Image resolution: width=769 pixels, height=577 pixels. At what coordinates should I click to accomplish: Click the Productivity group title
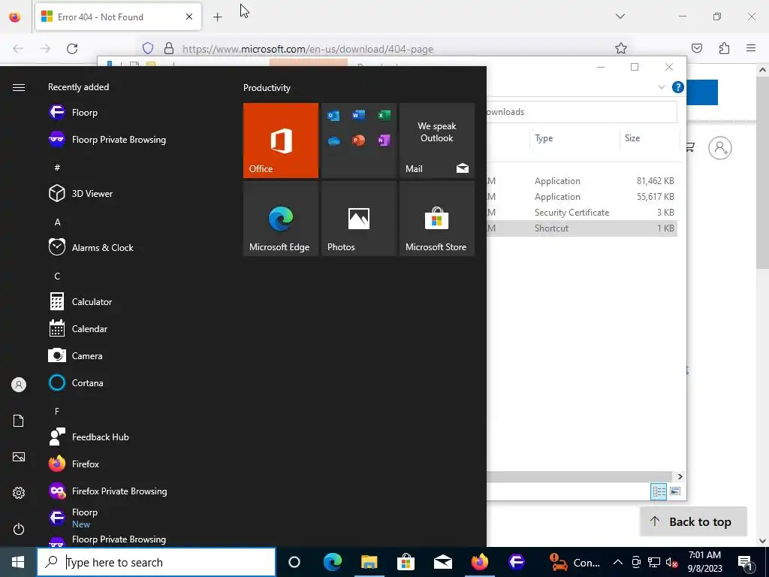267,88
